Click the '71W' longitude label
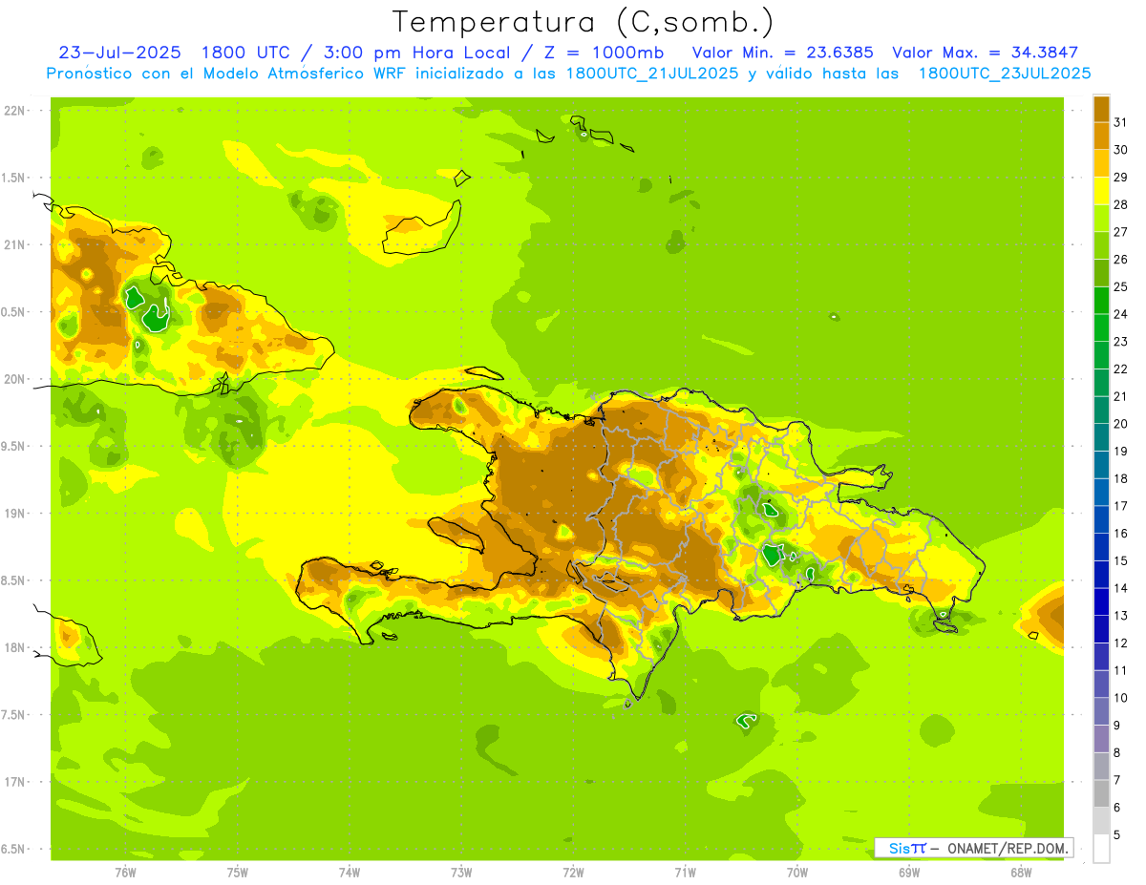The height and width of the screenshot is (885, 1146). pyautogui.click(x=685, y=871)
